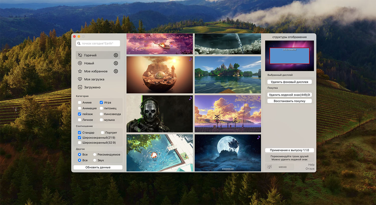The height and width of the screenshot is (205, 376).
Task: Click the Восстановить покупку button
Action: point(289,101)
